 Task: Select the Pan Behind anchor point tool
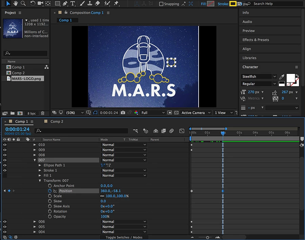tap(48, 3)
